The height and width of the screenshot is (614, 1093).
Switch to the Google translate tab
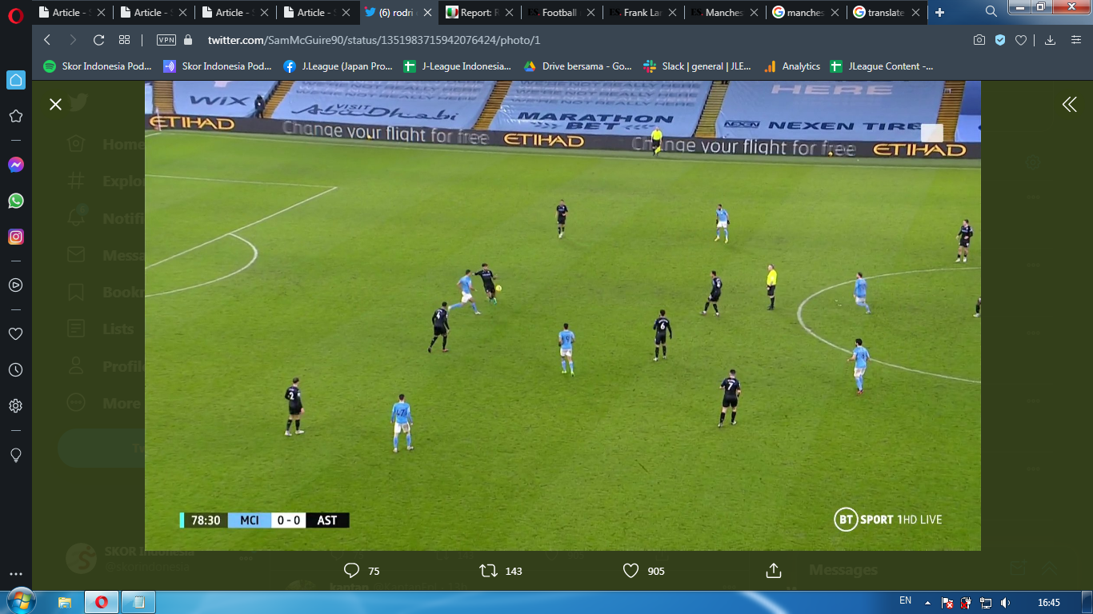tap(887, 13)
